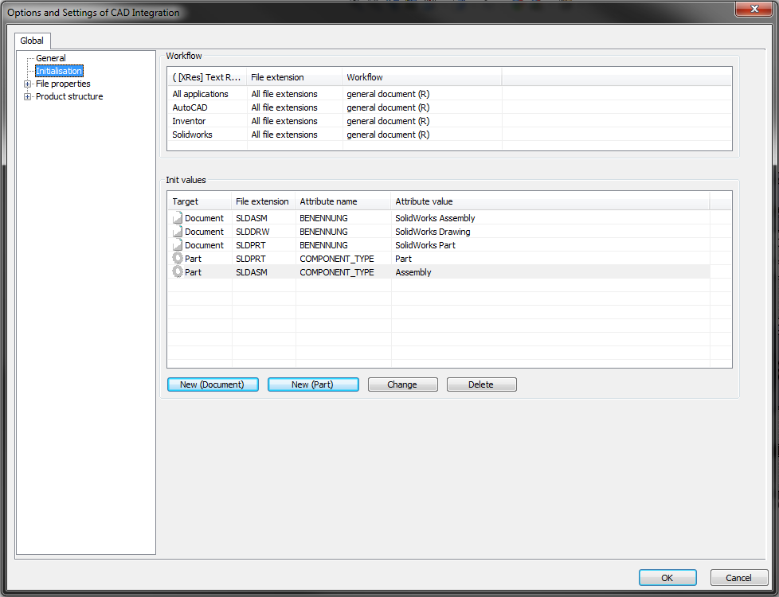Click the SolidWorks Assembly attribute value
Screen dimensions: 779x597
click(435, 218)
